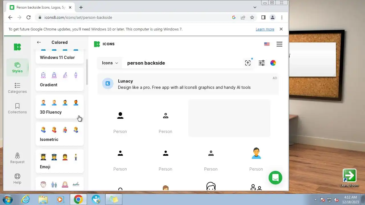Open the Windows Start button
The height and width of the screenshot is (205, 365).
pos(8,199)
